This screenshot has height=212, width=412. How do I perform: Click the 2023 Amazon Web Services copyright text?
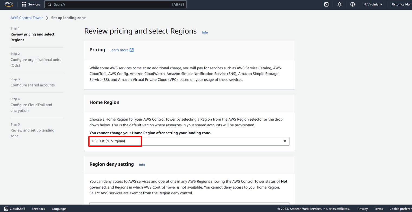point(314,209)
